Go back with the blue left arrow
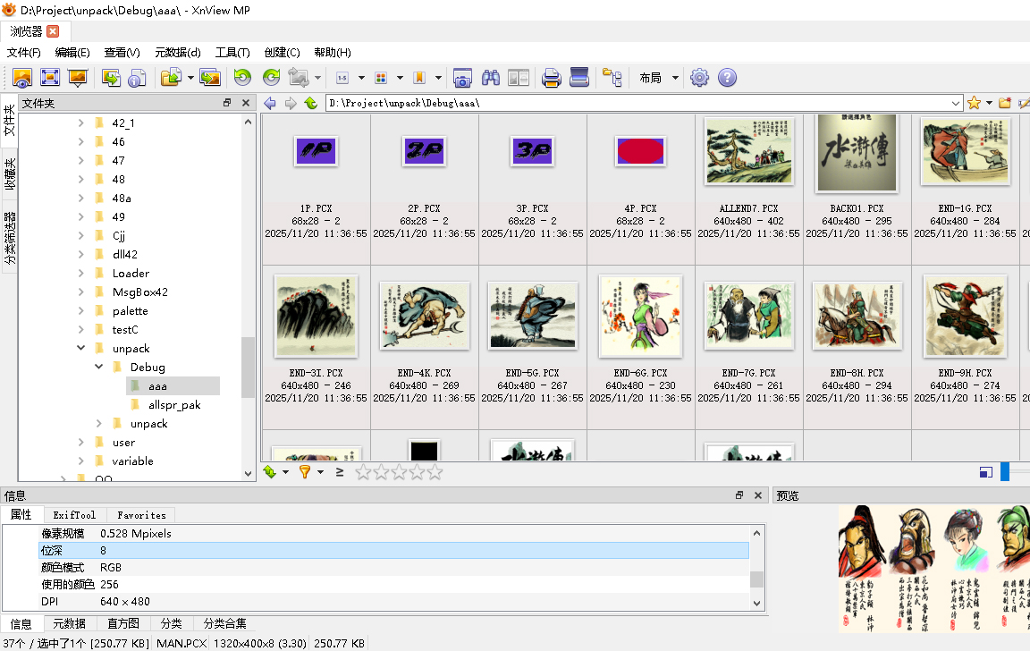1030x651 pixels. [x=270, y=103]
